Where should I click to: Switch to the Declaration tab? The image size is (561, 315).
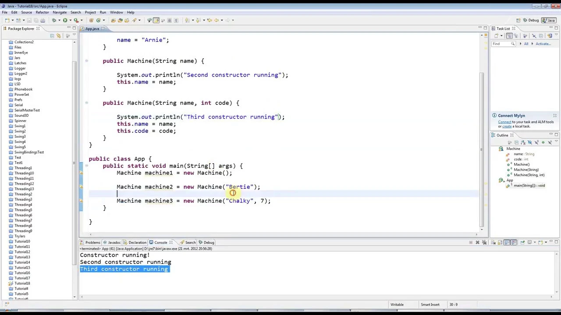point(135,242)
